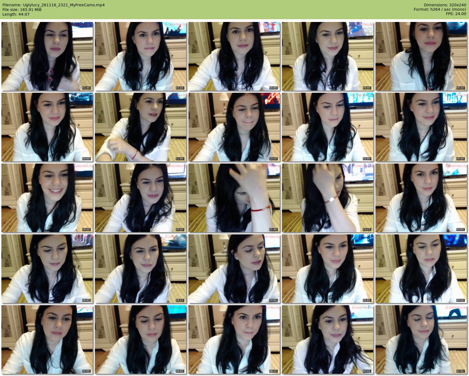Click the 40:01 timestamp label
This screenshot has width=469, height=376.
click(366, 371)
